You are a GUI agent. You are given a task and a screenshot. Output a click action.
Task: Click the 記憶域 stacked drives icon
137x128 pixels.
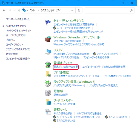(x=48, y=93)
